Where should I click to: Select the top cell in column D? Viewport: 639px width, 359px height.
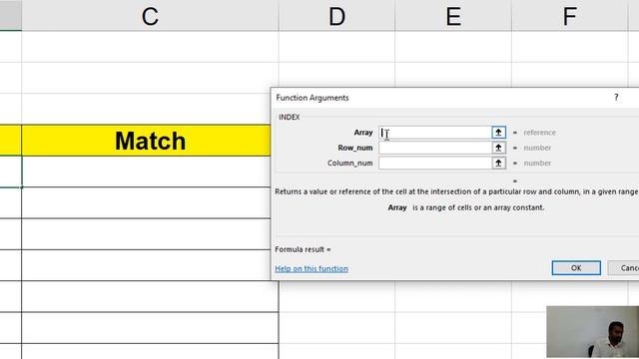(x=336, y=47)
